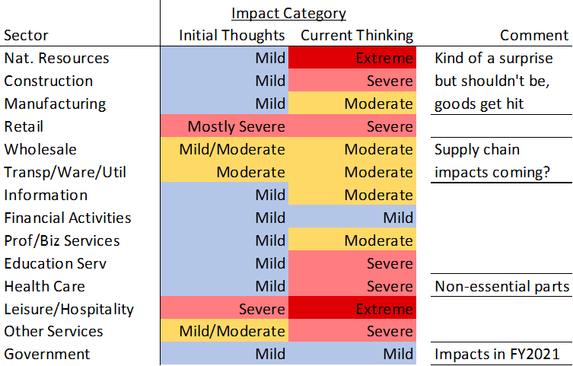Click the Impacts in FY2021 comment

point(497,355)
